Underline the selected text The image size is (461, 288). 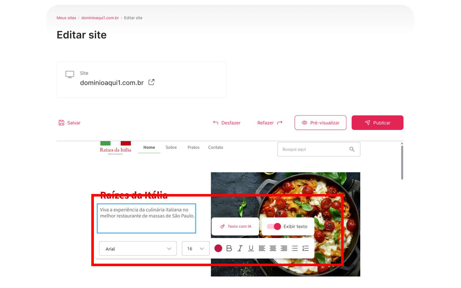coord(251,248)
